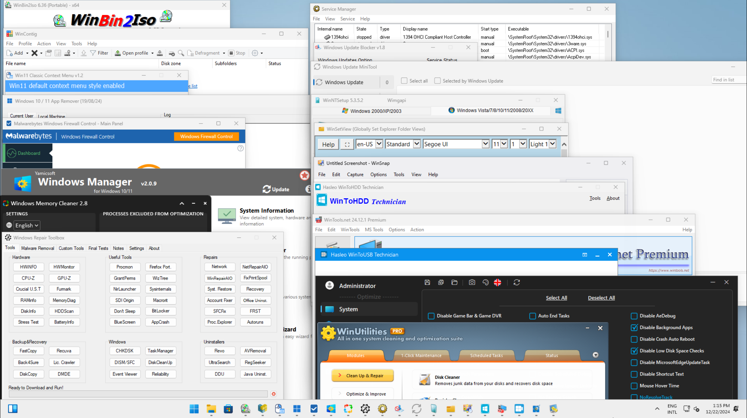Open the Light 1 theme dropdown in WinSetView

click(543, 144)
